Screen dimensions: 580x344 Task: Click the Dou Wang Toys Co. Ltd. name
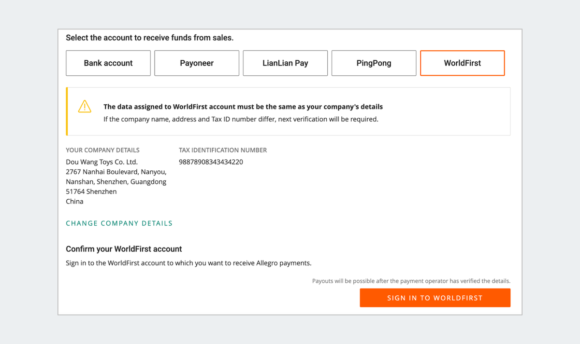[101, 162]
